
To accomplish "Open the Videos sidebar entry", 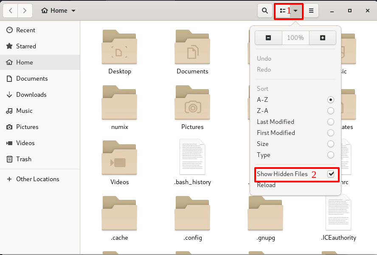I will pos(26,143).
